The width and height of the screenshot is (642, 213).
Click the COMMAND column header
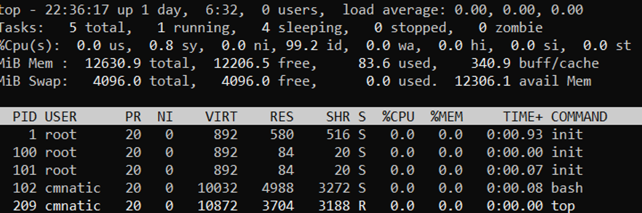click(x=579, y=117)
